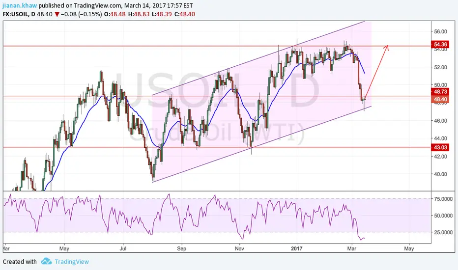Click the Mar 2017 time axis label

352,249
